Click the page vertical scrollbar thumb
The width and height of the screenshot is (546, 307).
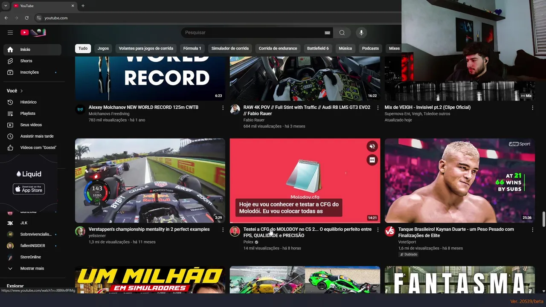pos(543,219)
